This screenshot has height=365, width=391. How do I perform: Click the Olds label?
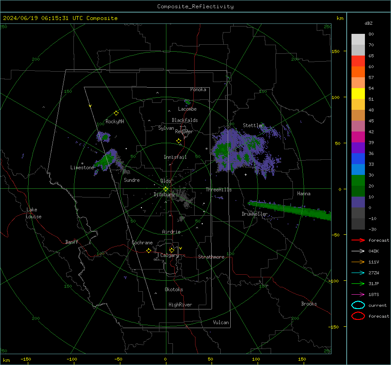(x=166, y=181)
